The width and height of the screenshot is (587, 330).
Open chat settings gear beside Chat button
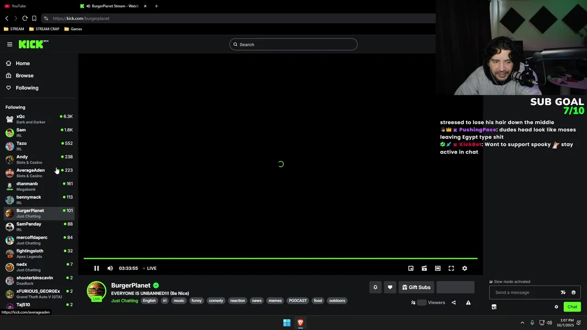(556, 307)
